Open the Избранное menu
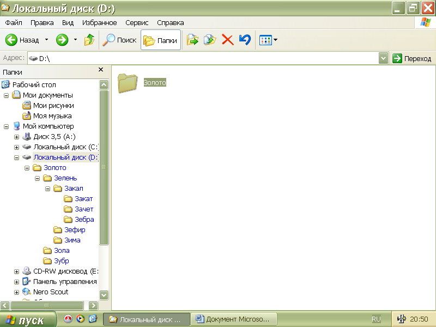 pos(100,23)
